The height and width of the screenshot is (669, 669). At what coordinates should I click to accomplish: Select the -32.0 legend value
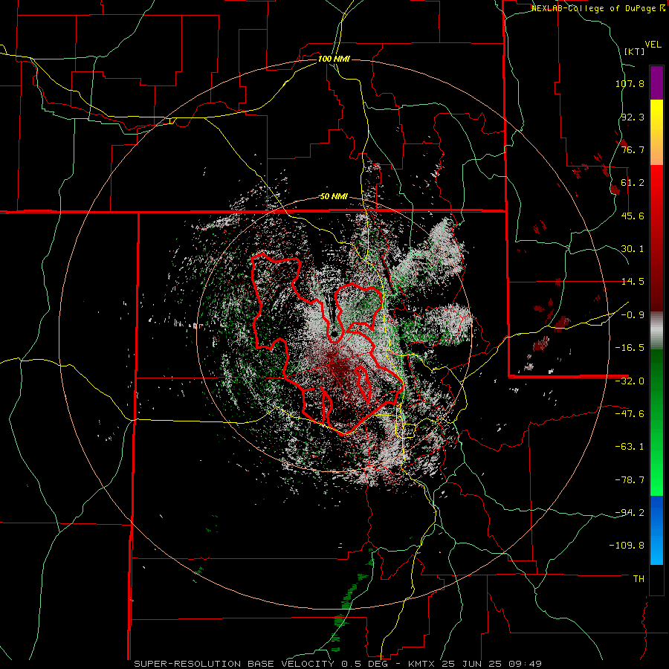630,381
